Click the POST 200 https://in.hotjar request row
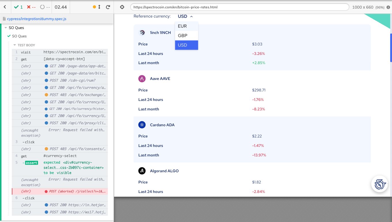 point(60,205)
